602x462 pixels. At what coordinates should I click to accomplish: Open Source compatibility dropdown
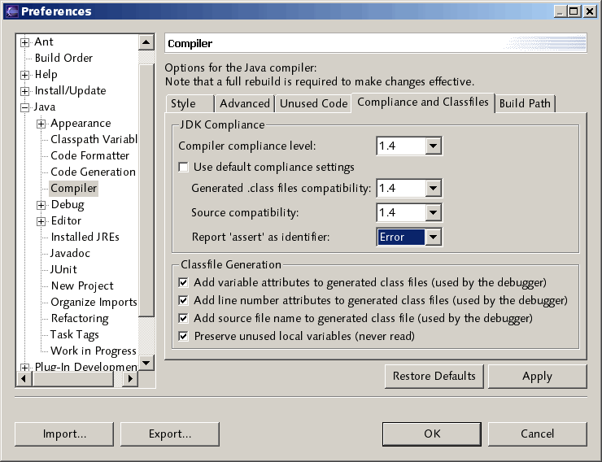(x=434, y=213)
